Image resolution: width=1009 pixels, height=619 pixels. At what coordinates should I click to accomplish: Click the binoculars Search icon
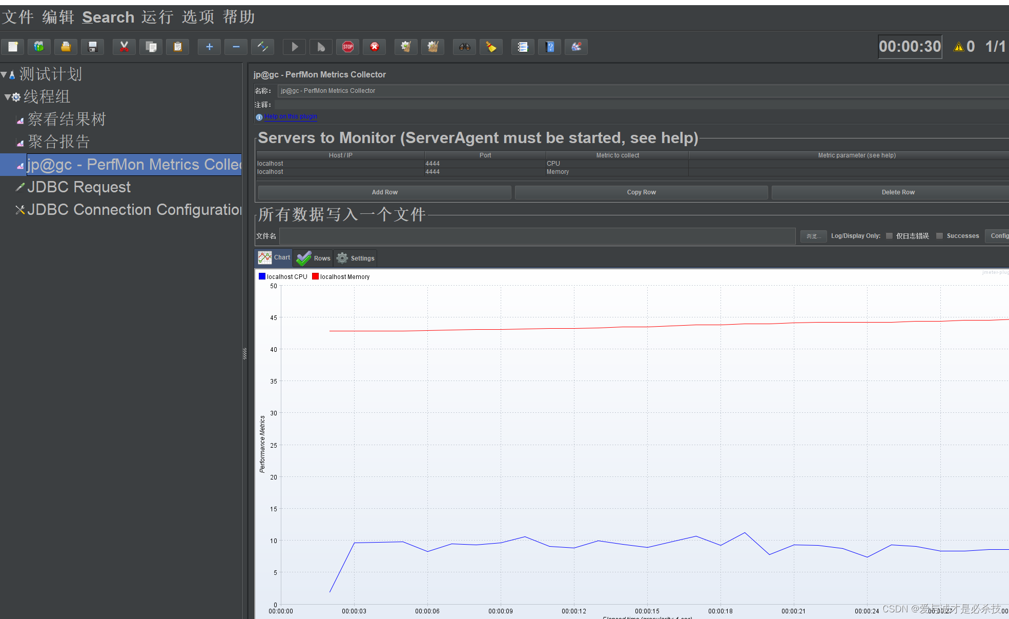(465, 47)
